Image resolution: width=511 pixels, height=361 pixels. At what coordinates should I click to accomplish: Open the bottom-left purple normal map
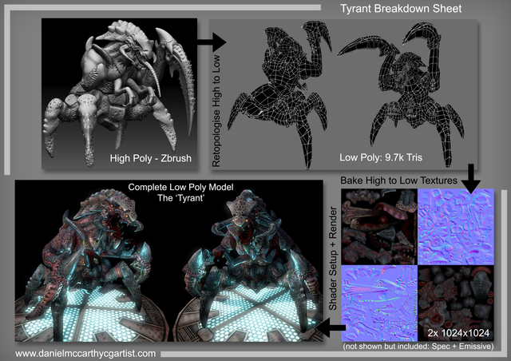(x=379, y=303)
